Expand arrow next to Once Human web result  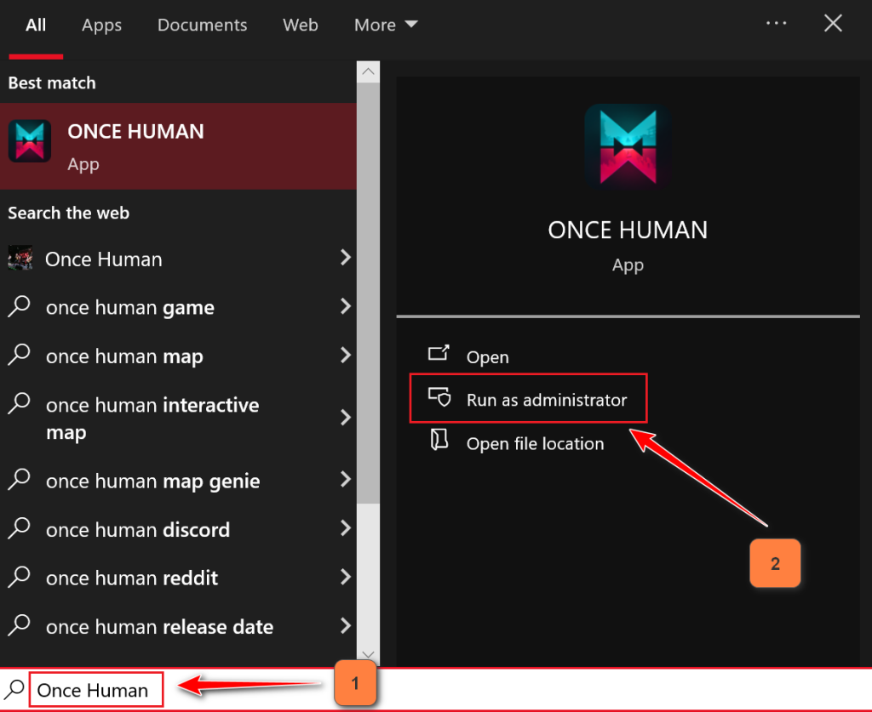tap(346, 257)
